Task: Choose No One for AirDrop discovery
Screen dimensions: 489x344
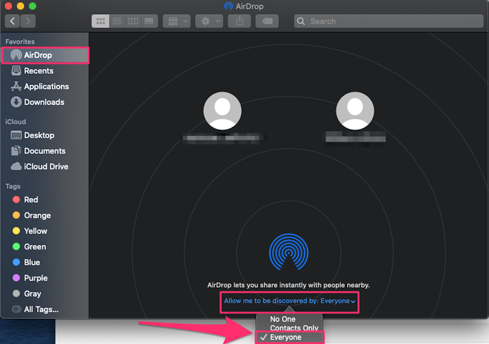Action: (282, 319)
